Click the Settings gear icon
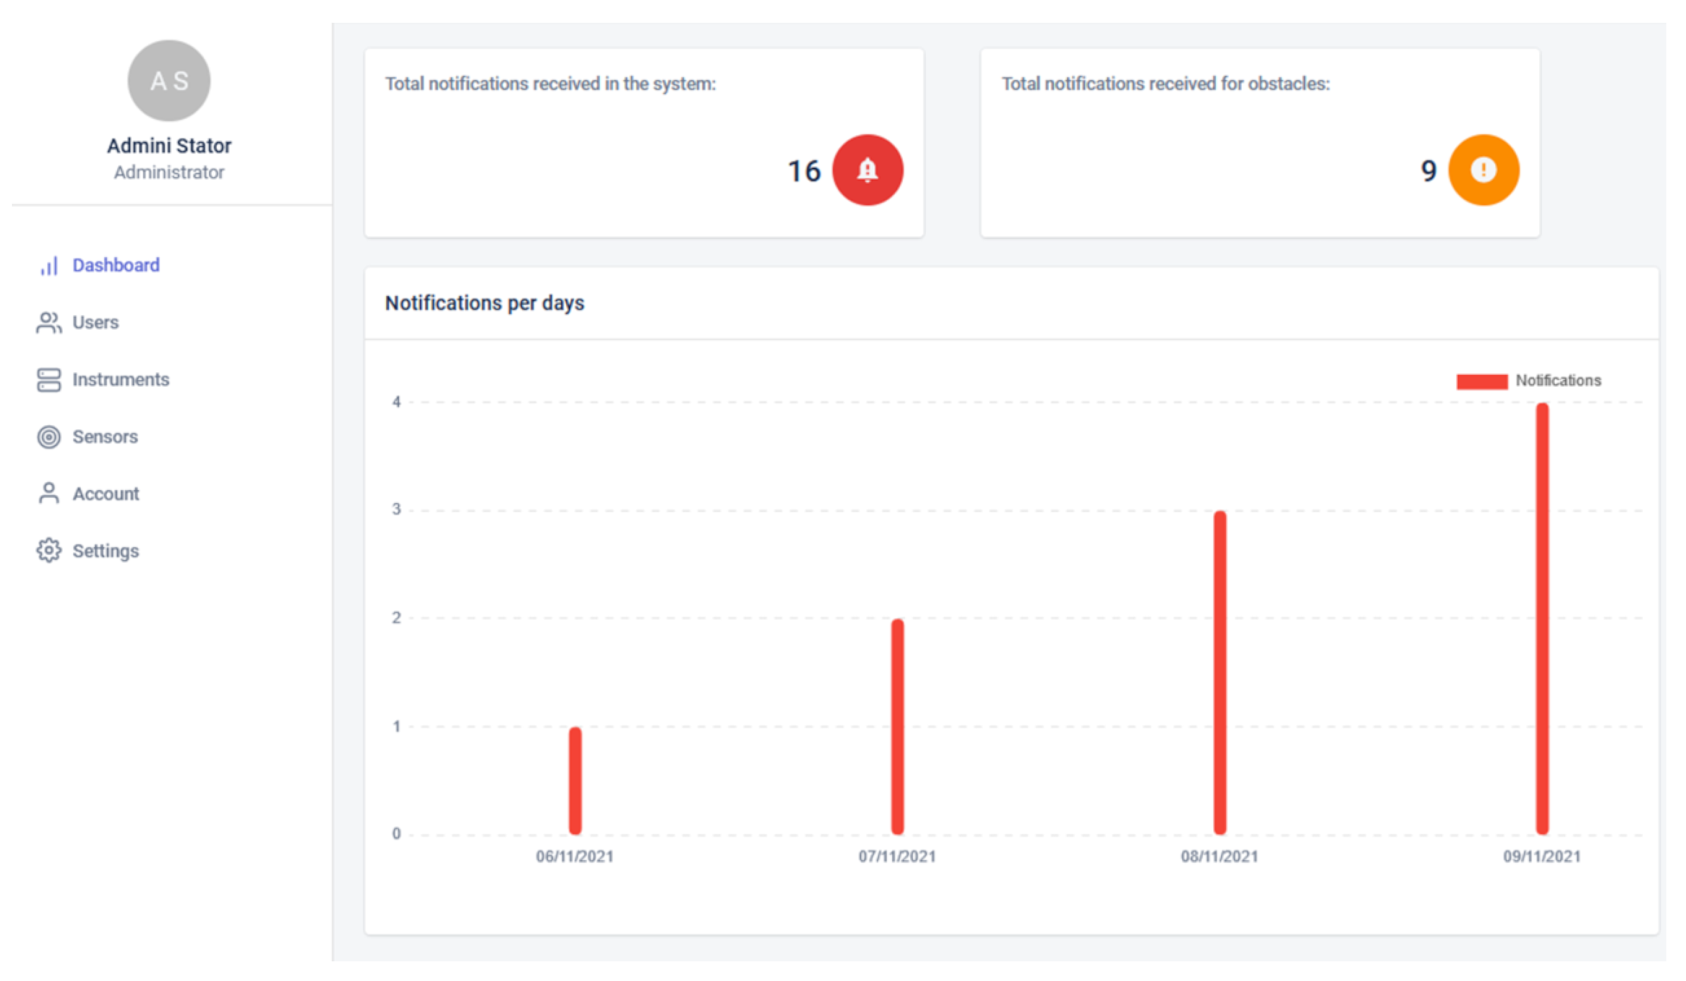The width and height of the screenshot is (1686, 981). click(x=49, y=551)
